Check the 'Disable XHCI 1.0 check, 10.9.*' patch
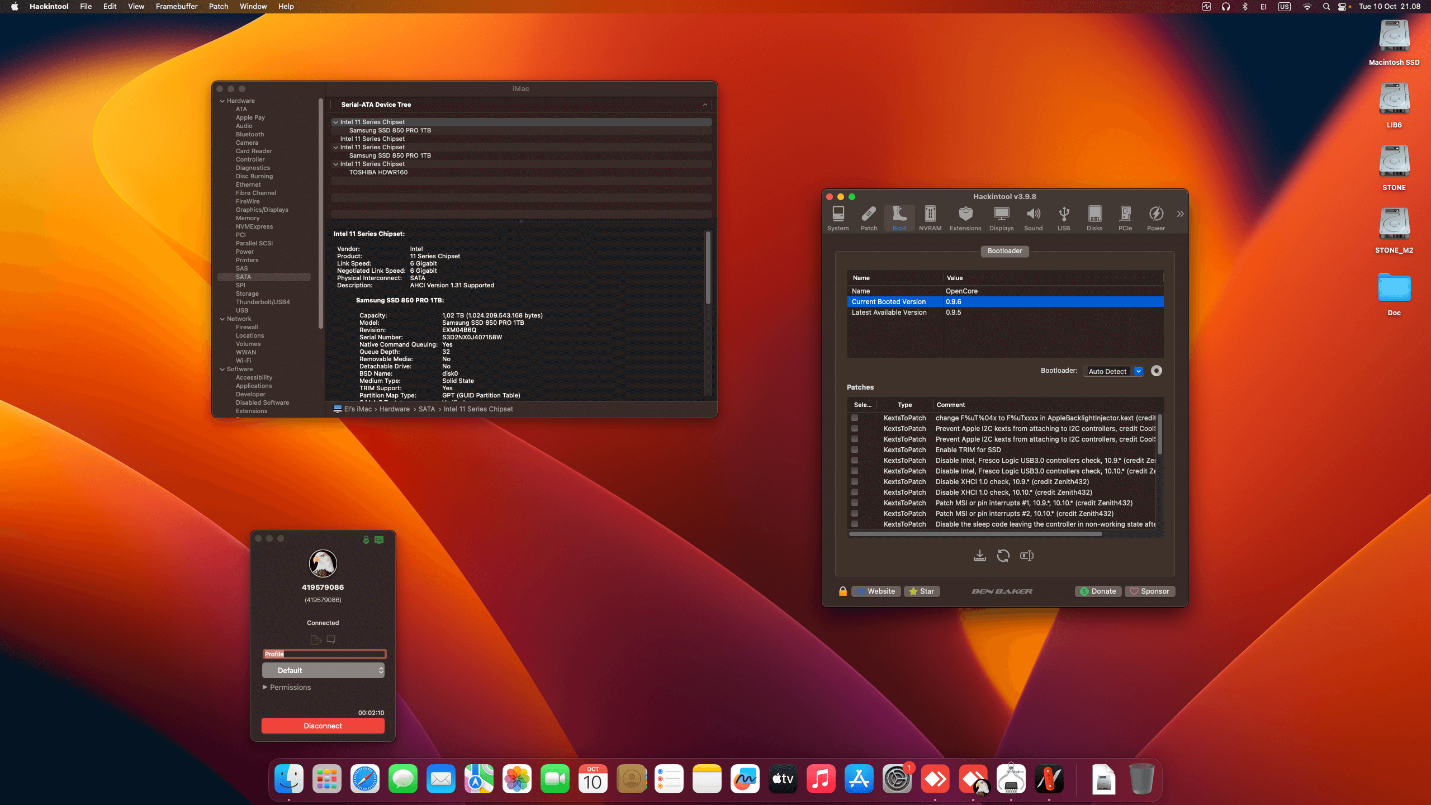The image size is (1431, 805). (854, 481)
